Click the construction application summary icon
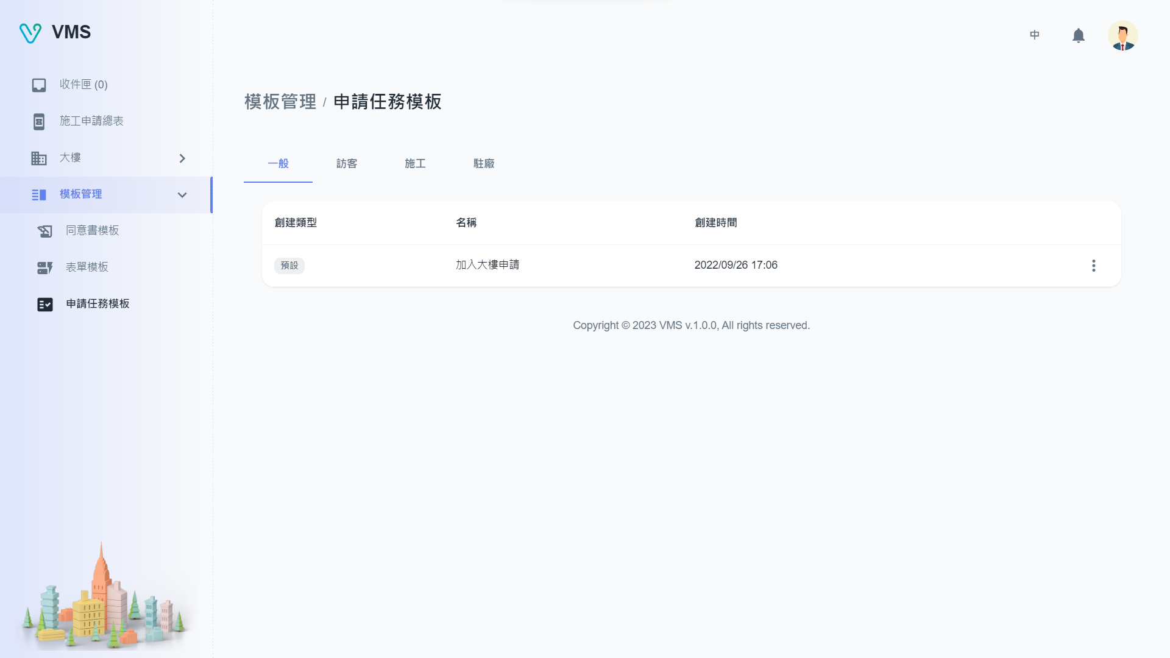Screen dimensions: 1170x658 coord(39,122)
